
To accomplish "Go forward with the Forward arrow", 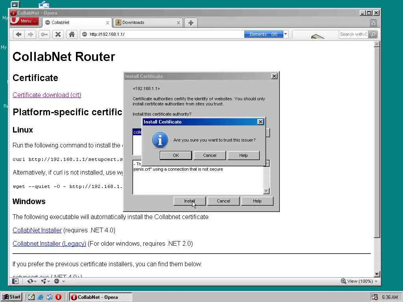I will click(x=30, y=35).
